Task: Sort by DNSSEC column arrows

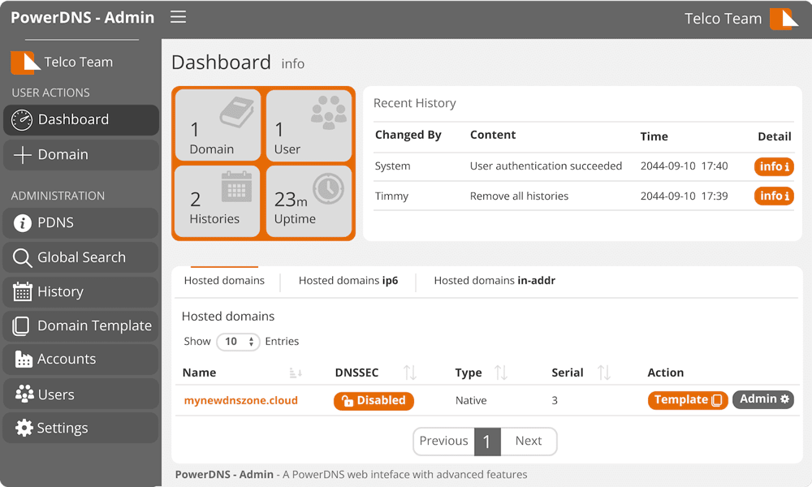Action: (410, 372)
